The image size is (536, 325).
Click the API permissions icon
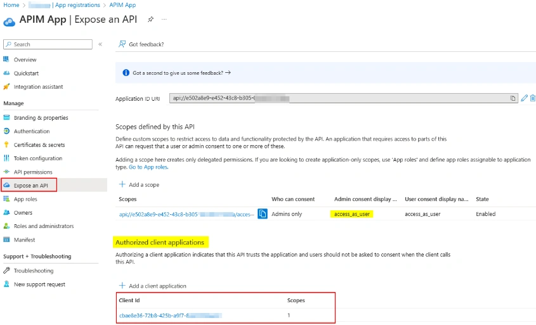click(6, 172)
